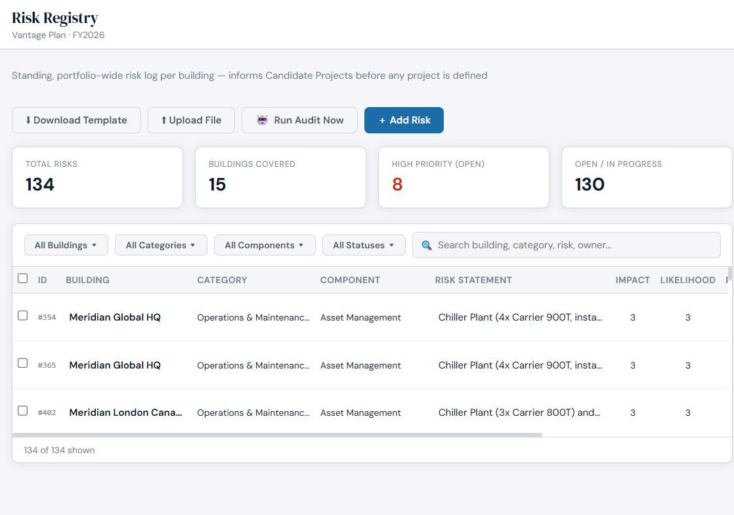
Task: Click the robot icon on Run Audit Now
Action: coord(262,120)
